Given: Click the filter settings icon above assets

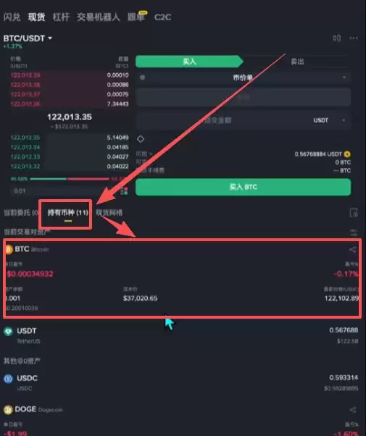Looking at the screenshot, I should point(354,232).
